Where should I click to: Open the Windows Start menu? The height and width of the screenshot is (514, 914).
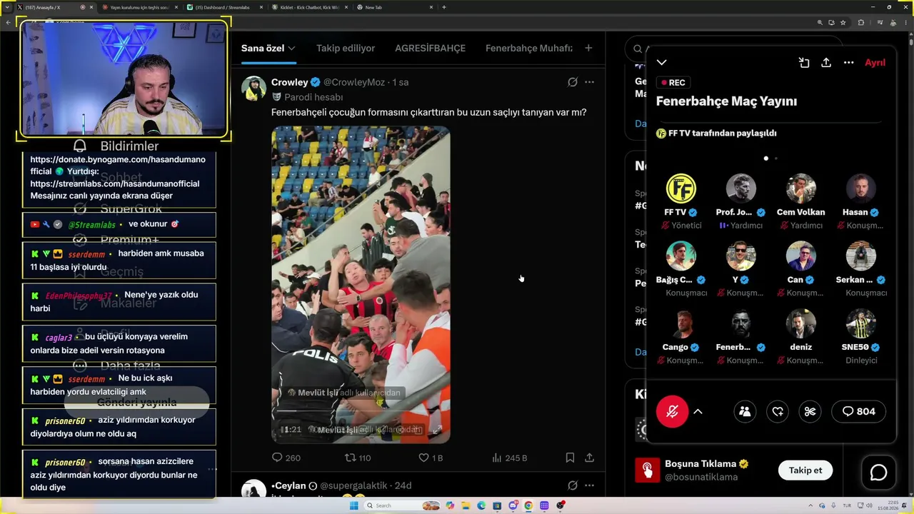(353, 505)
